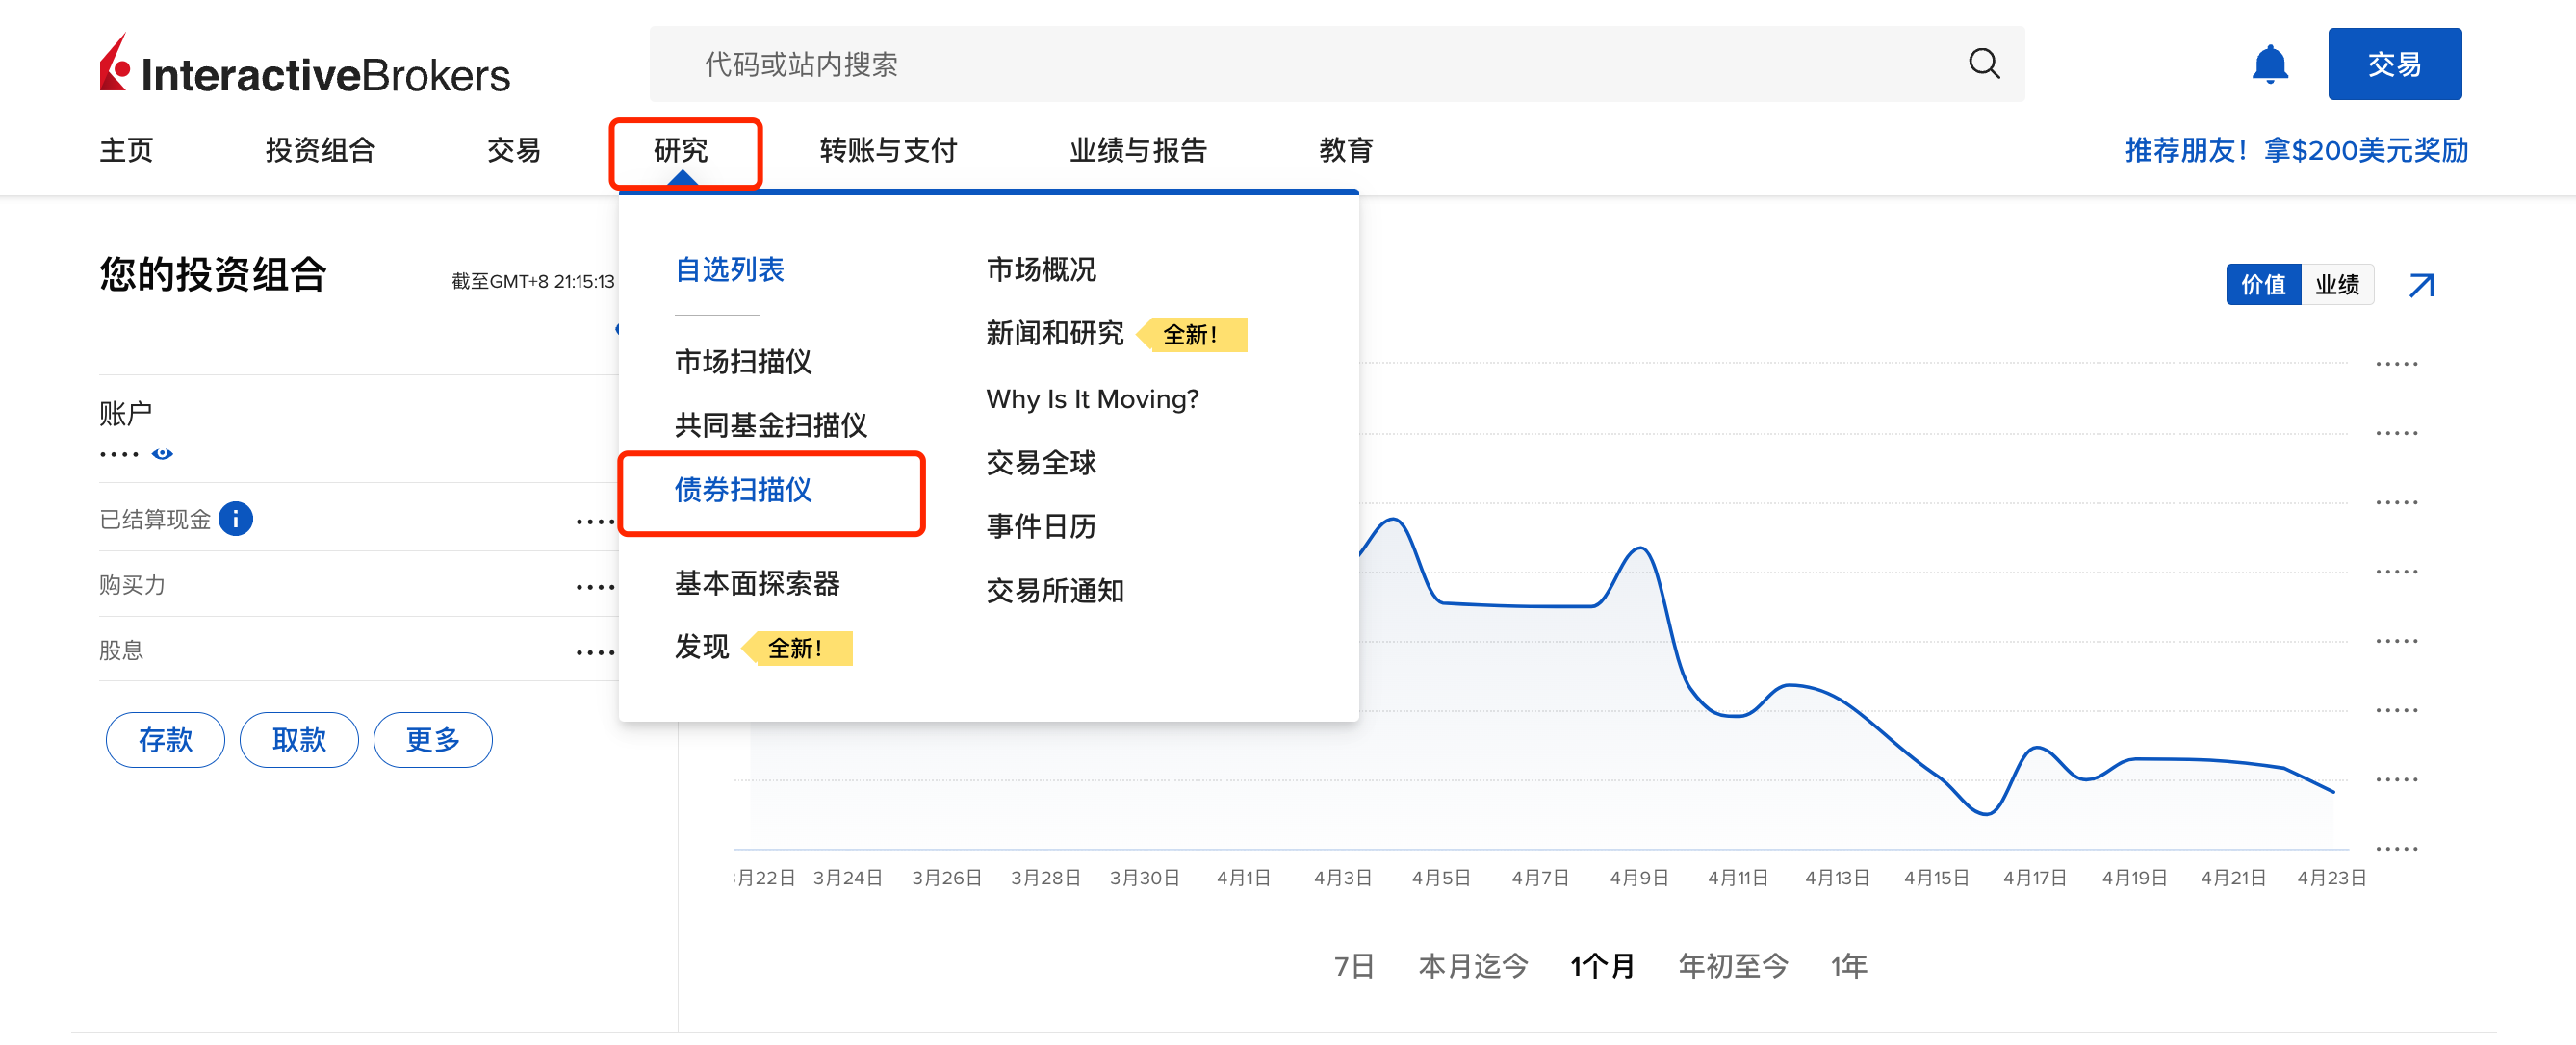
Task: Set chart range to 本月迄今
Action: (x=1473, y=966)
